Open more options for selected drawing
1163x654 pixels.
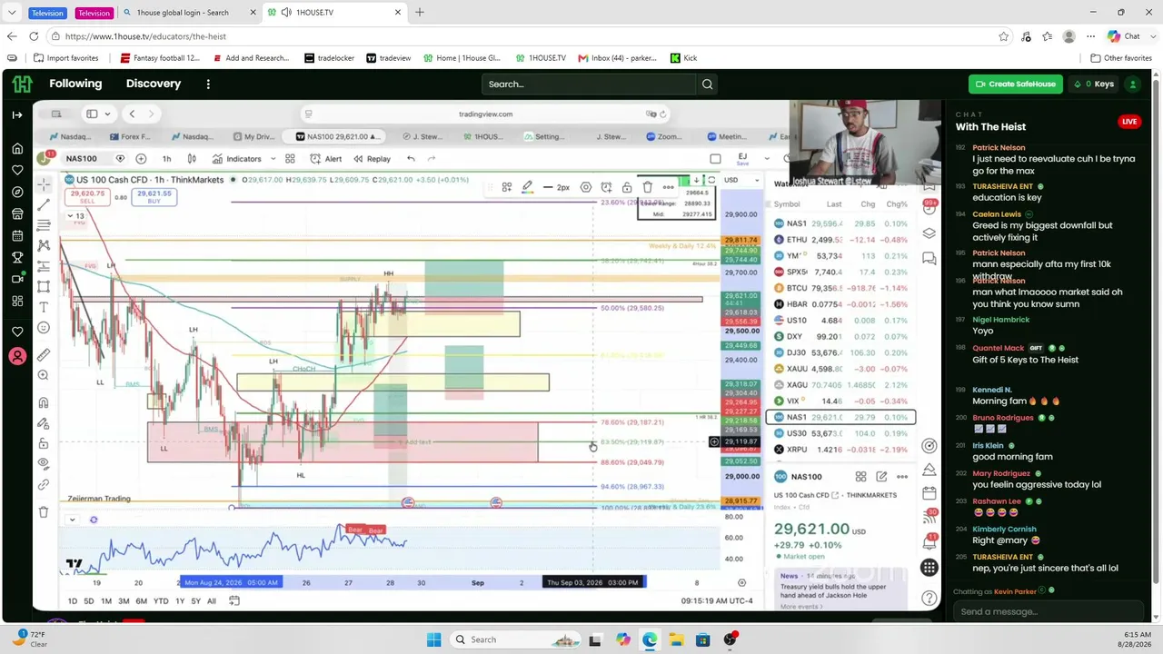point(669,187)
